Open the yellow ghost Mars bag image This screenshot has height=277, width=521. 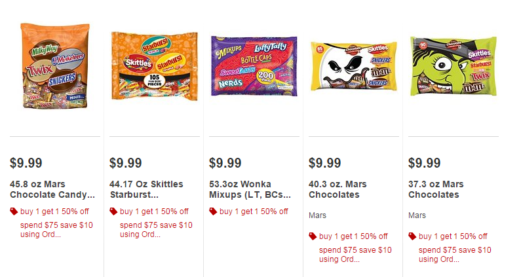pyautogui.click(x=353, y=67)
